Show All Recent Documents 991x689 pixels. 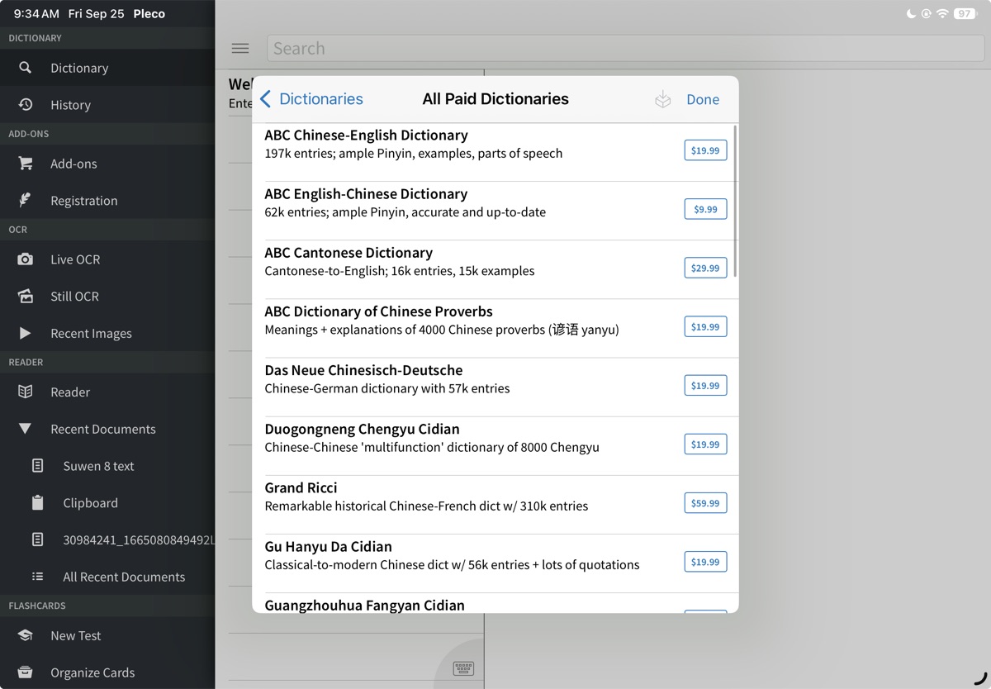click(107, 577)
